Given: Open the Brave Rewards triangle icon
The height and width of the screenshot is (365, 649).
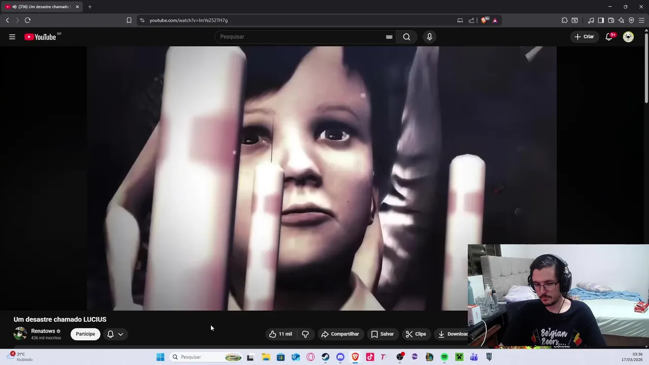Looking at the screenshot, I should pyautogui.click(x=495, y=20).
